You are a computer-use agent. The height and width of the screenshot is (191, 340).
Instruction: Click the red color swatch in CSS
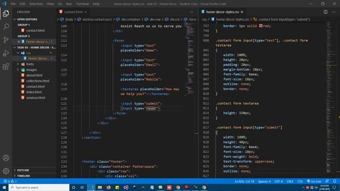(261, 26)
